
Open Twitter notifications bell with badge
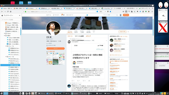point(62,15)
